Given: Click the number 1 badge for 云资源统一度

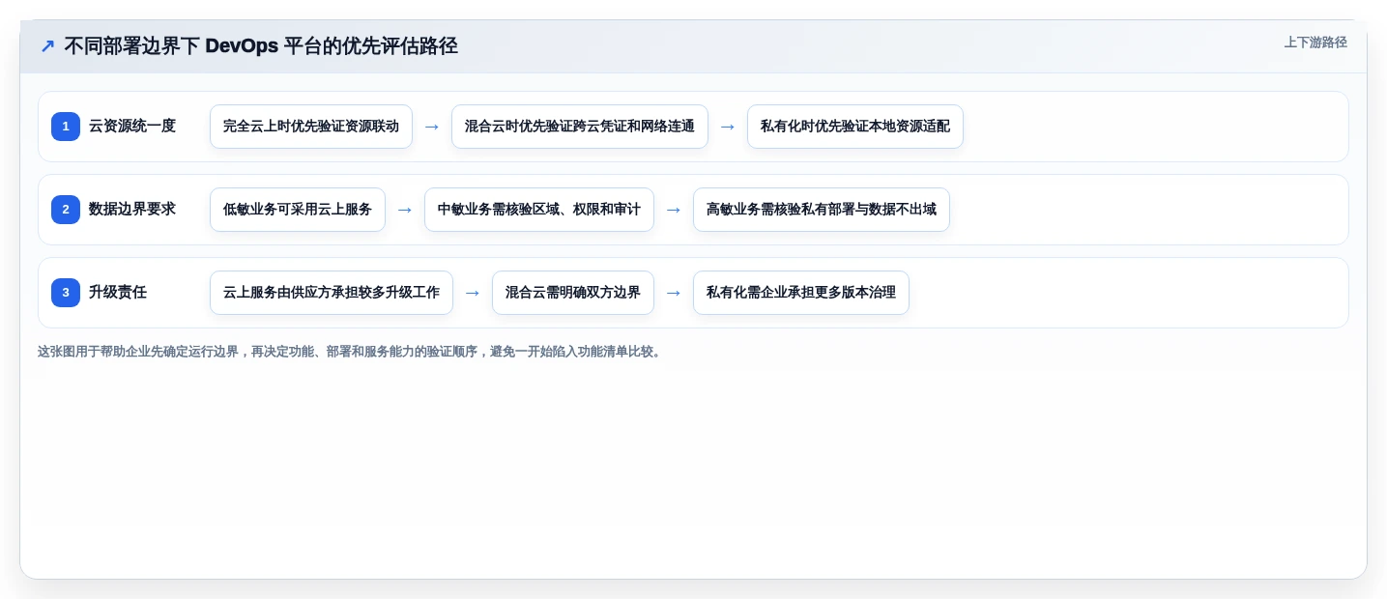Looking at the screenshot, I should (66, 127).
